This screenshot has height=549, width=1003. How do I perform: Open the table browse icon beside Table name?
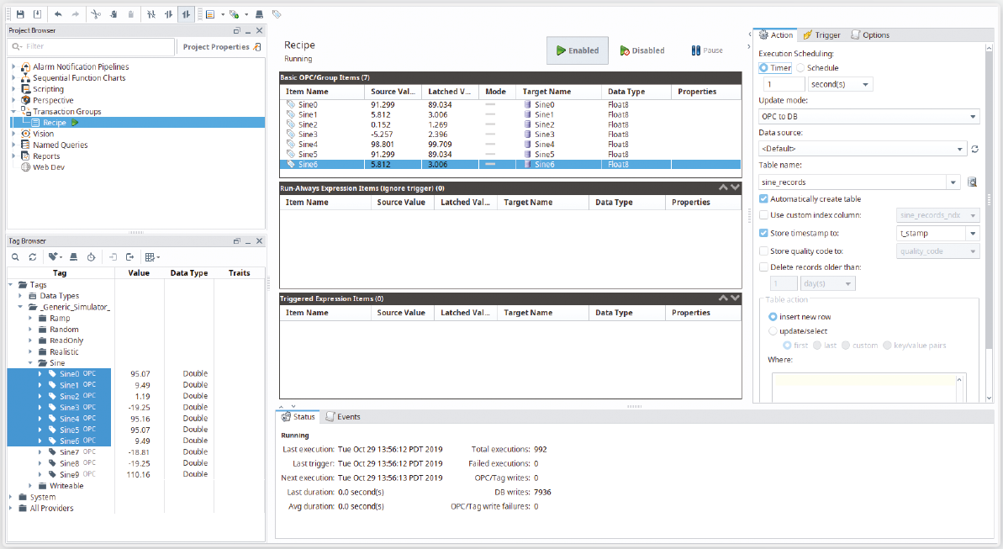click(972, 182)
